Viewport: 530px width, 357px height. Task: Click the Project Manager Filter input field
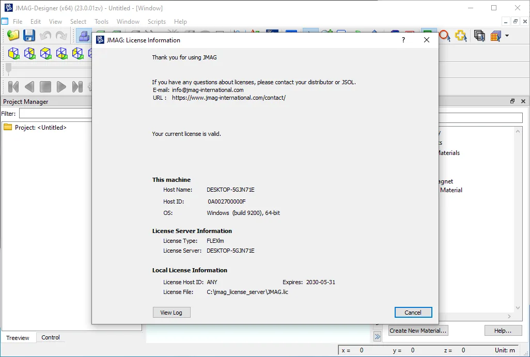tap(55, 113)
